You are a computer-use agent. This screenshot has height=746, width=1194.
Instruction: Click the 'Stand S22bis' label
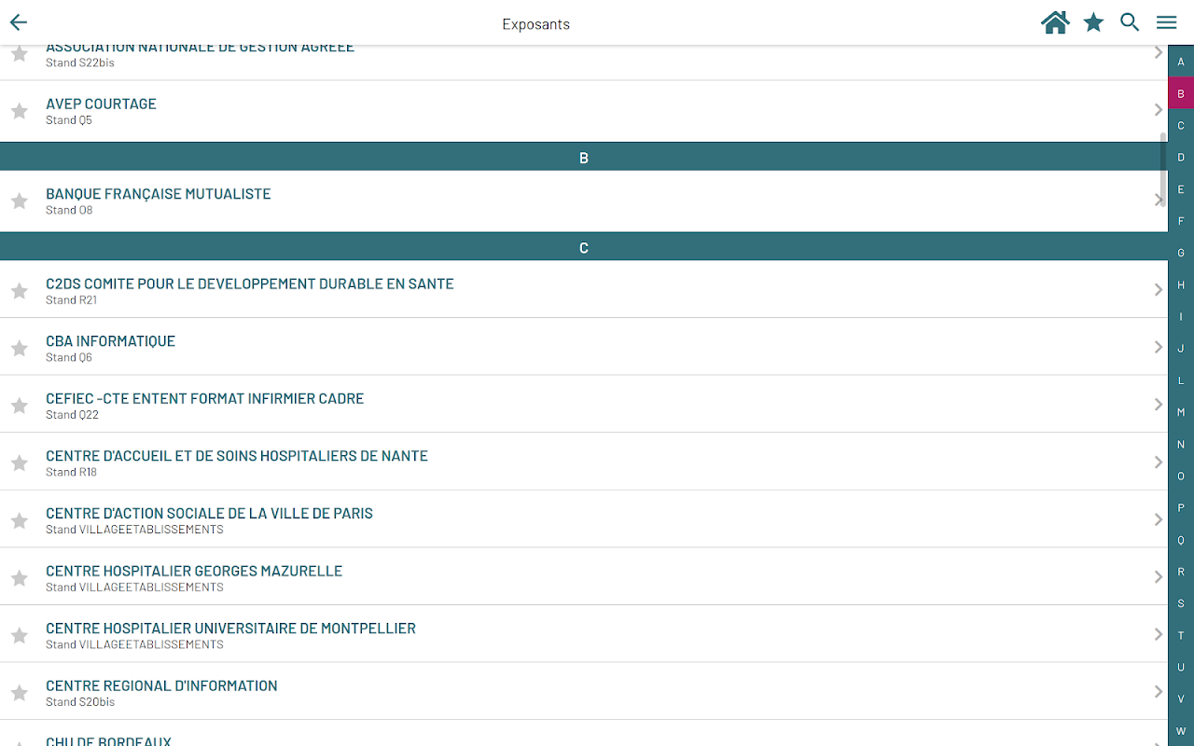pos(80,62)
